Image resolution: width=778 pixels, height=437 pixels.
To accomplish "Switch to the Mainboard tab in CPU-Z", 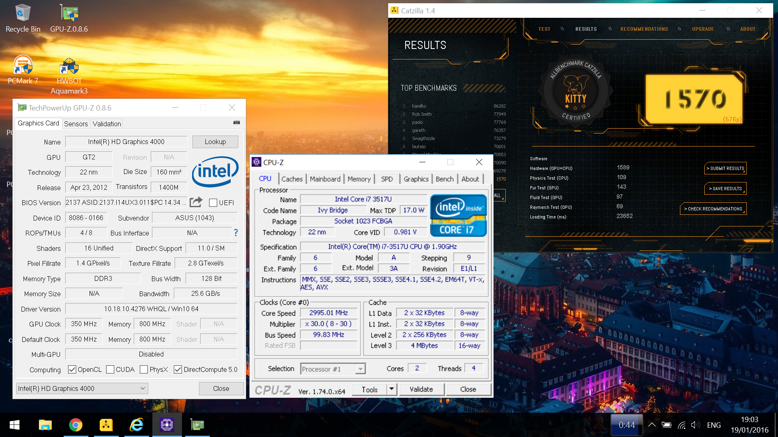I will coord(325,179).
